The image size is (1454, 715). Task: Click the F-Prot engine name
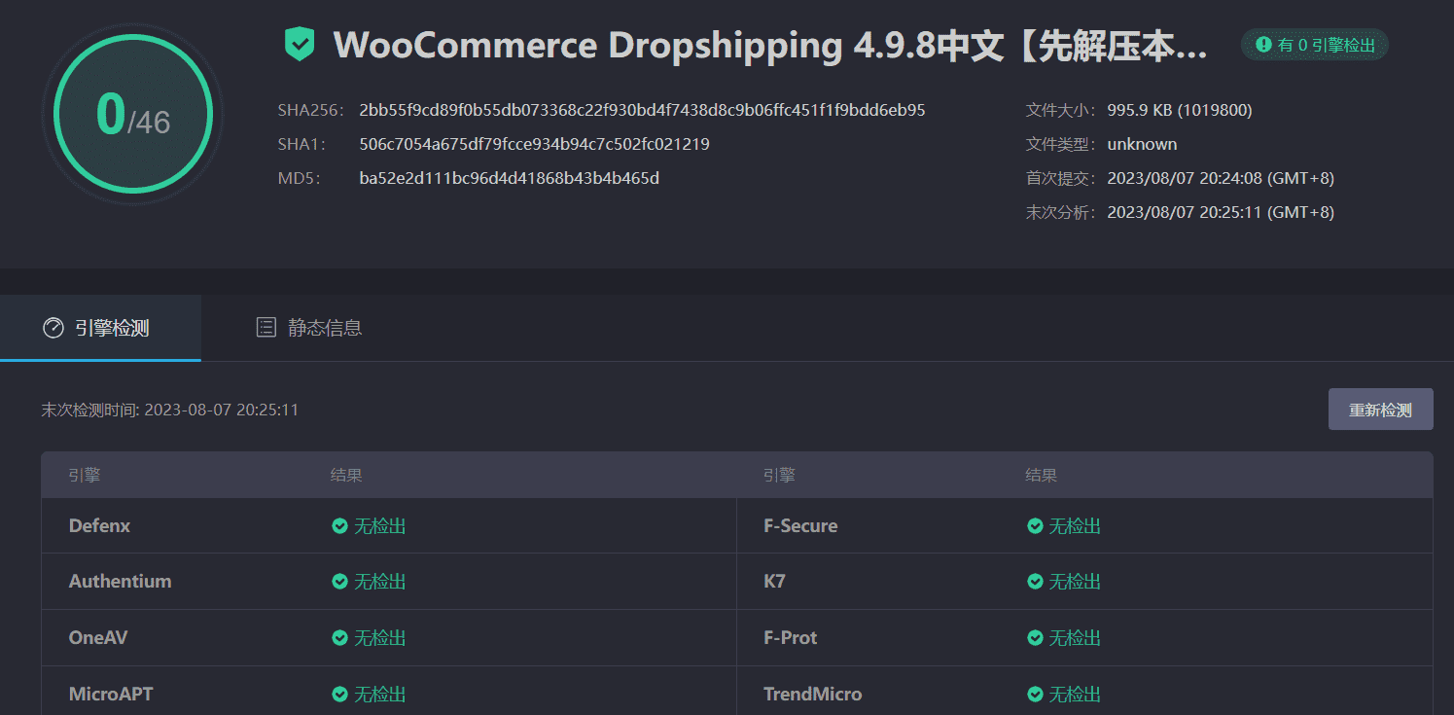tap(790, 638)
